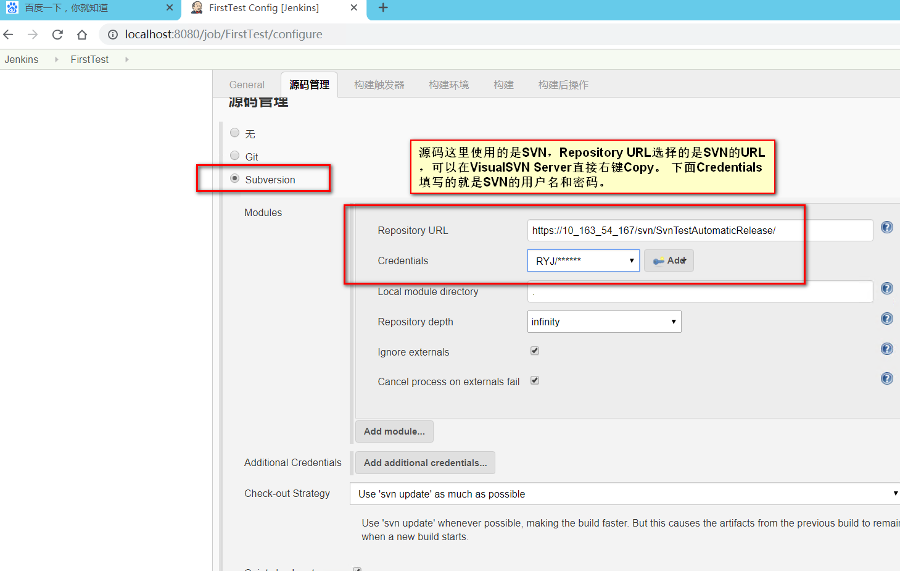The width and height of the screenshot is (900, 571).
Task: Switch to the Baidu browser tab
Action: coord(90,9)
